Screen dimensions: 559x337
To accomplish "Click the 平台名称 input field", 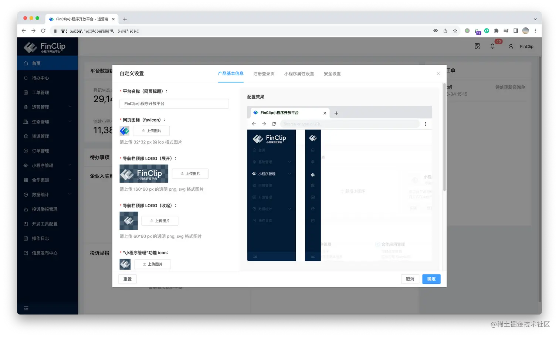I will (x=174, y=103).
